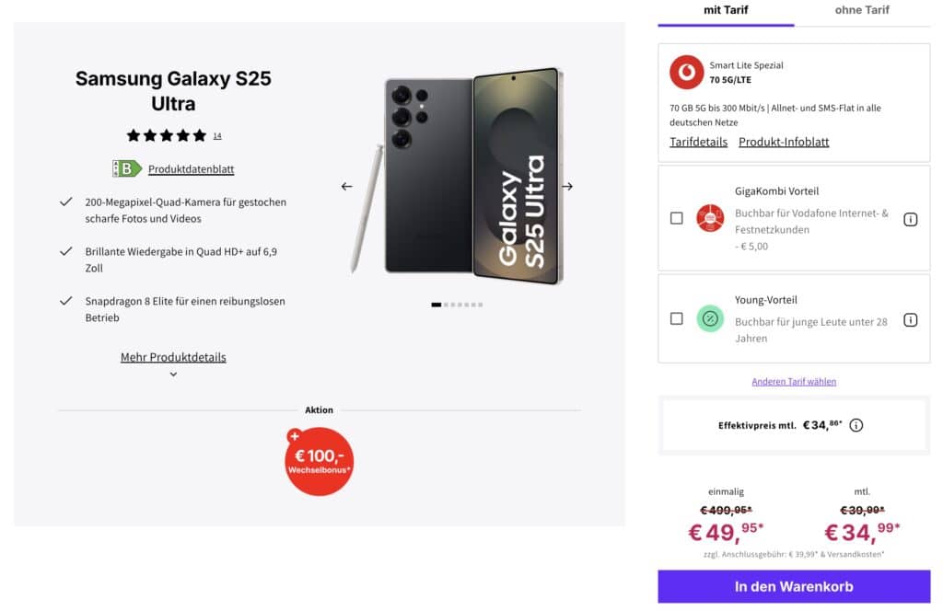This screenshot has height=611, width=943.
Task: Open the Tarifdetails link
Action: pyautogui.click(x=698, y=142)
